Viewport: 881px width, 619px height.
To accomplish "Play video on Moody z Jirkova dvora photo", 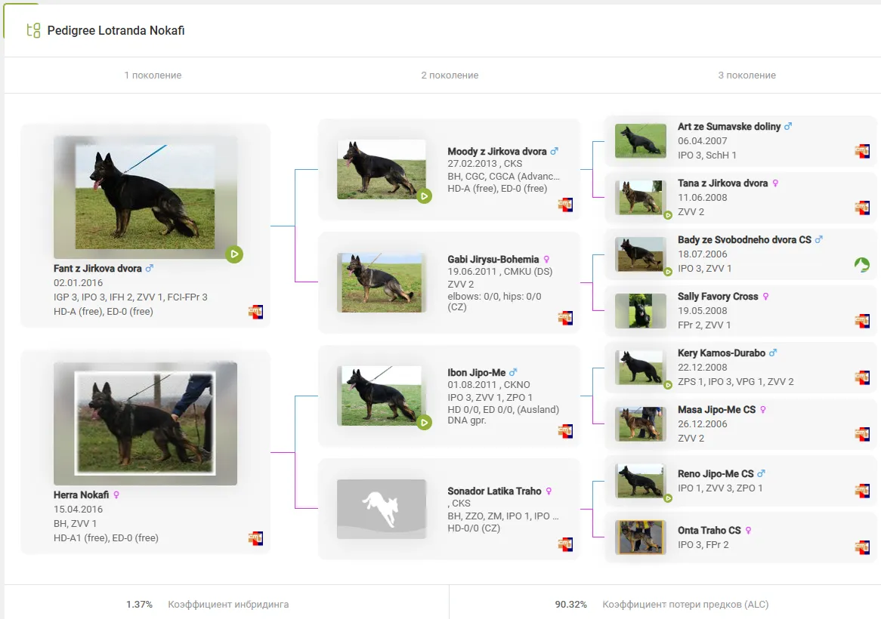I will pyautogui.click(x=424, y=196).
